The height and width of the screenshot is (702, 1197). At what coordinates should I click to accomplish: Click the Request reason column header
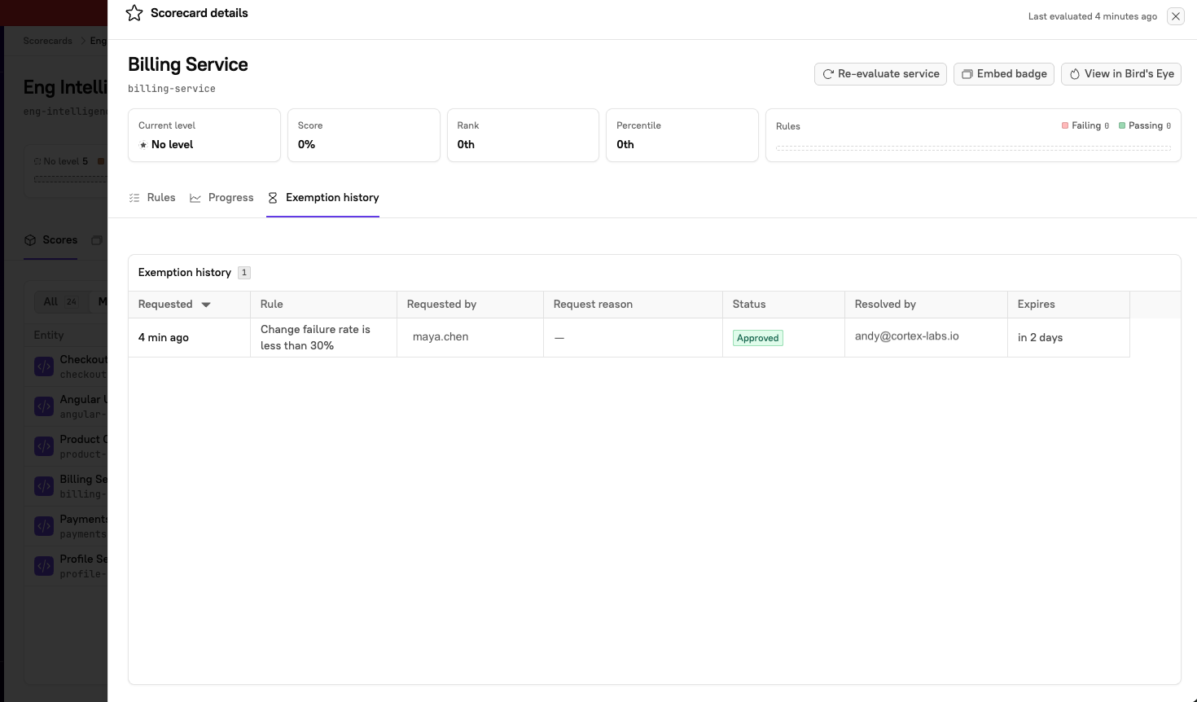coord(633,305)
